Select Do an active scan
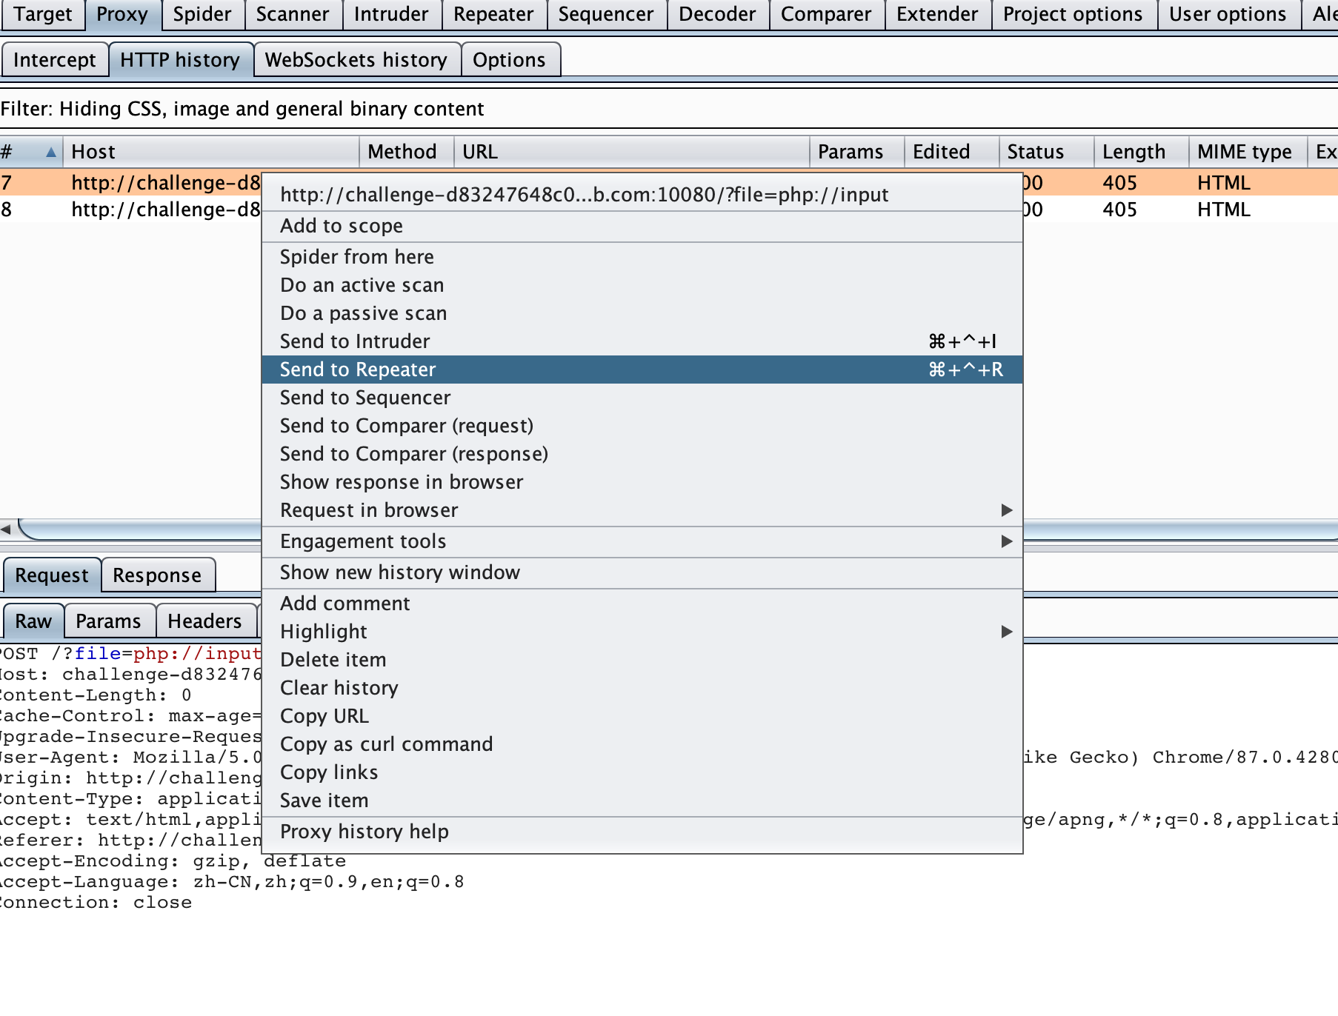 (x=642, y=285)
